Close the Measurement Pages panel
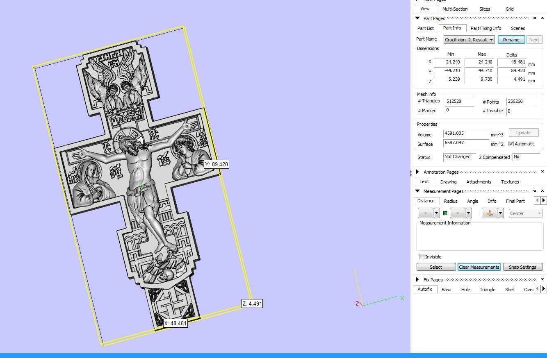The image size is (547, 358). click(542, 191)
